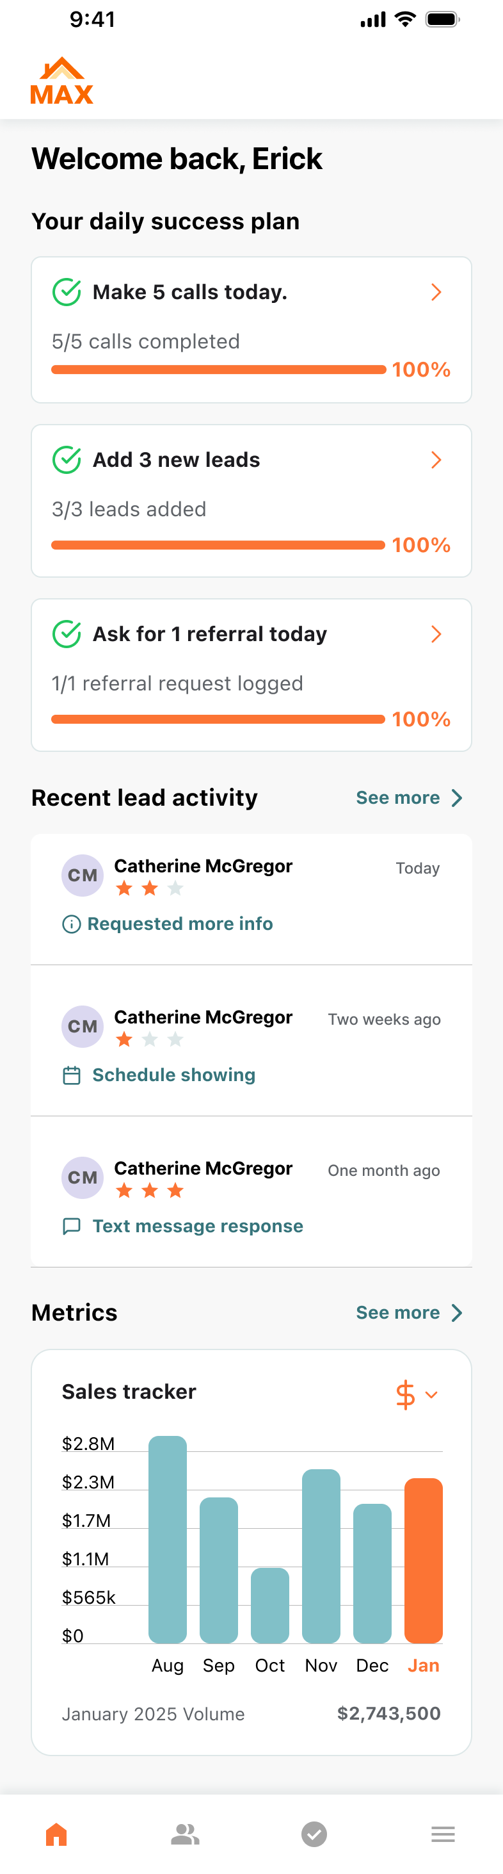Screen dimensions: 503x1874
Task: Toggle checkmark on Ask for 1 referral
Action: coord(67,634)
